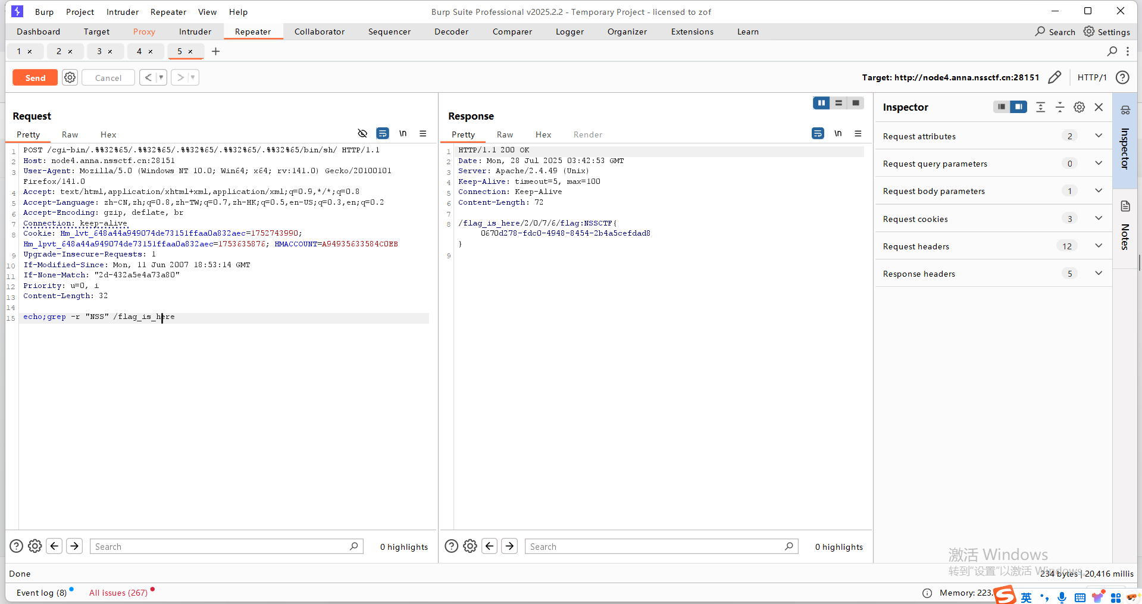Viewport: 1142px width, 604px height.
Task: Click the Cancel button
Action: 108,78
